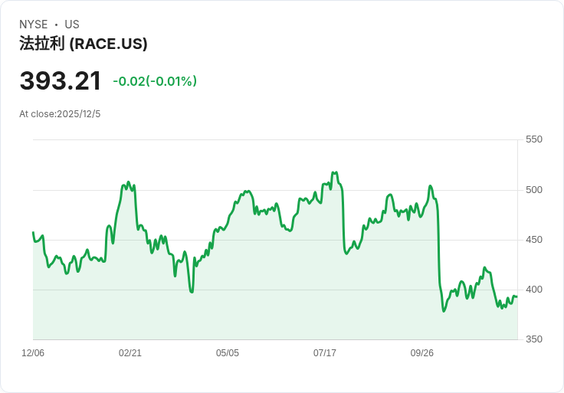Select the 393.21 closing price
The height and width of the screenshot is (393, 564).
click(x=61, y=81)
